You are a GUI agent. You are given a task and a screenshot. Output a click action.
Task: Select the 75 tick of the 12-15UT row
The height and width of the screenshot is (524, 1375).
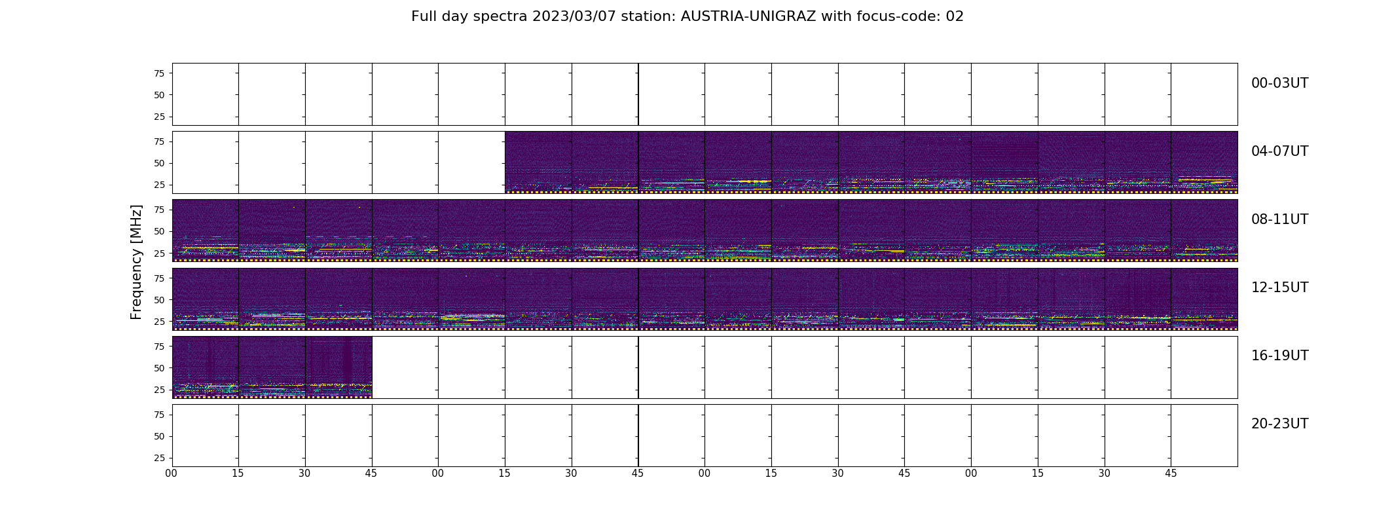159,278
